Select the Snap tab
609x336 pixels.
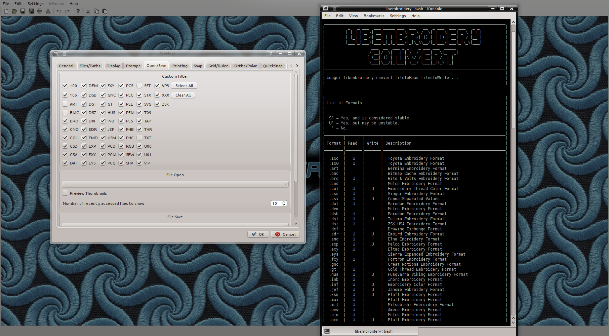point(198,66)
